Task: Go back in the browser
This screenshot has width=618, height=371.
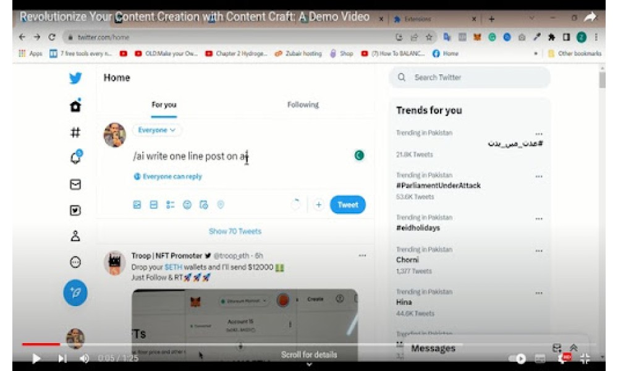Action: pos(22,37)
